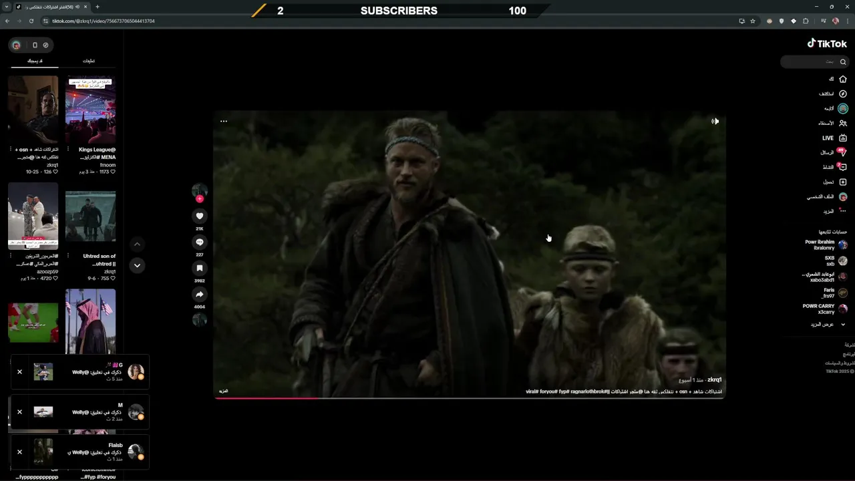Open followed account Faris _frs97
Image resolution: width=855 pixels, height=481 pixels.
[834, 293]
